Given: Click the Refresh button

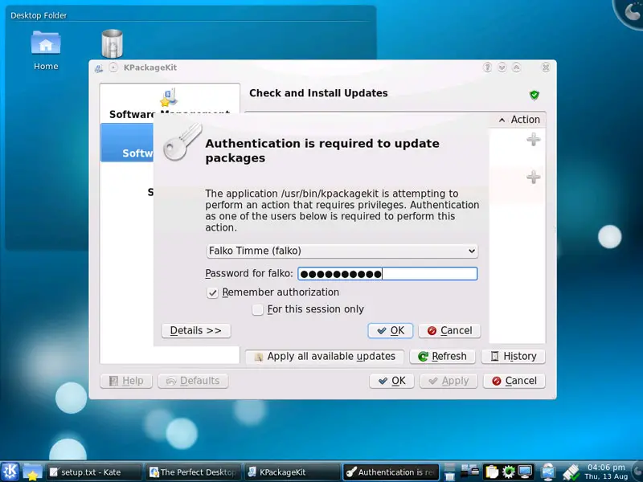Looking at the screenshot, I should click(x=443, y=357).
